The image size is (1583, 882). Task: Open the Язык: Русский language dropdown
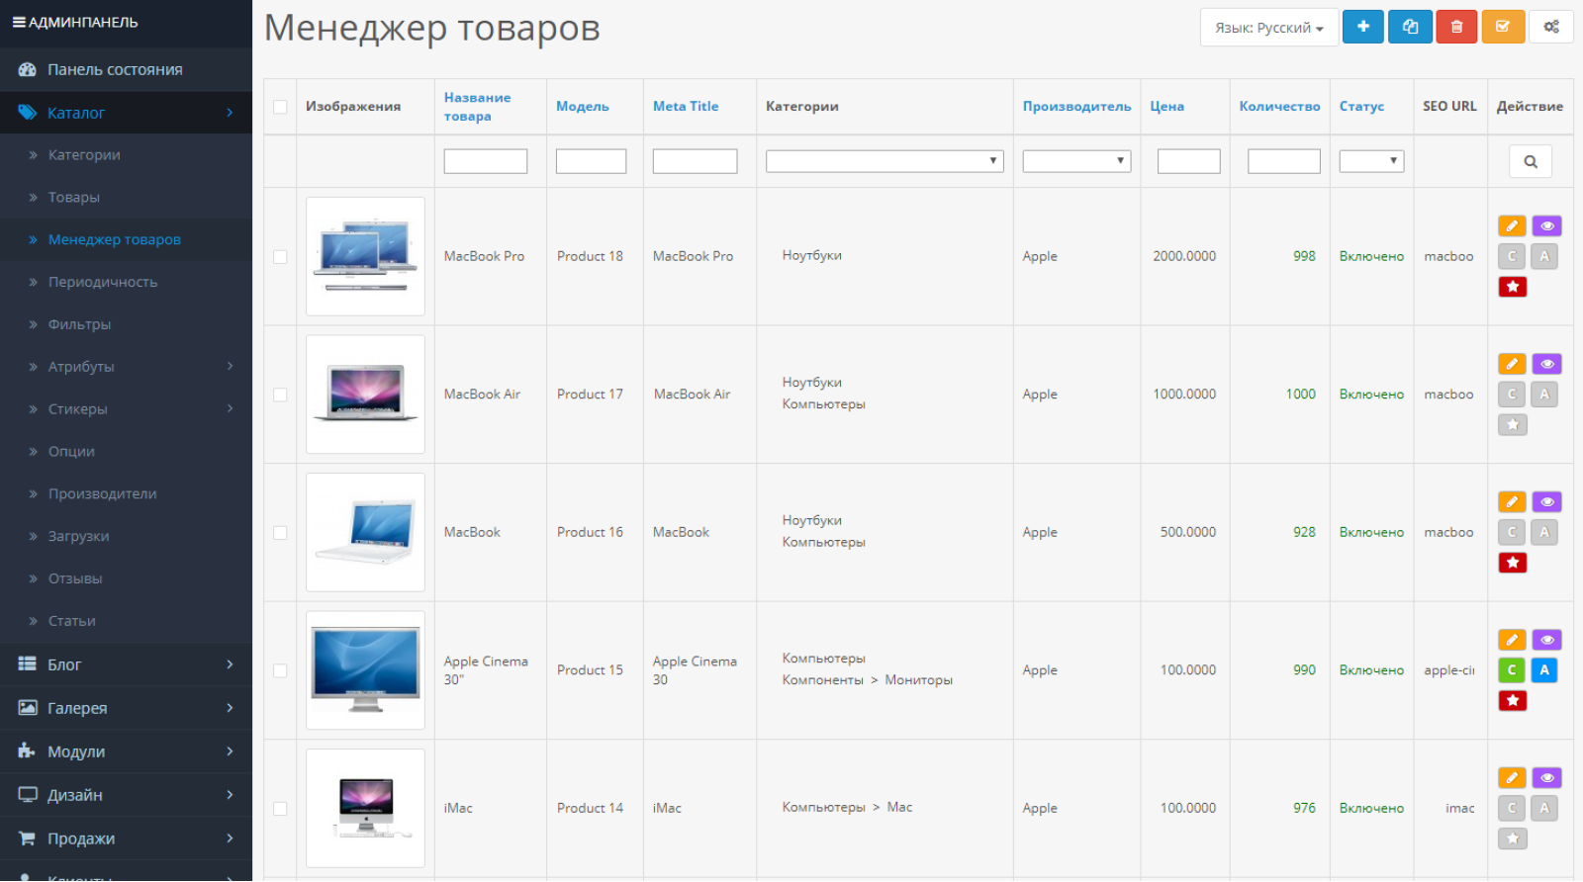pos(1269,27)
